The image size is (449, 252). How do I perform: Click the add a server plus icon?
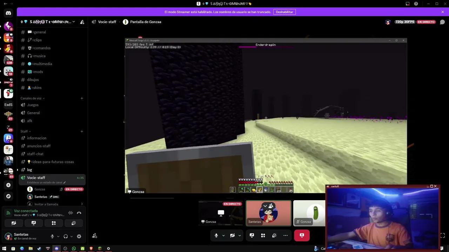(x=8, y=185)
